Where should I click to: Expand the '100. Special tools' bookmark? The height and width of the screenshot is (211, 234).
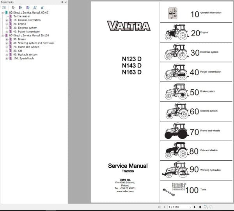[x=7, y=59]
